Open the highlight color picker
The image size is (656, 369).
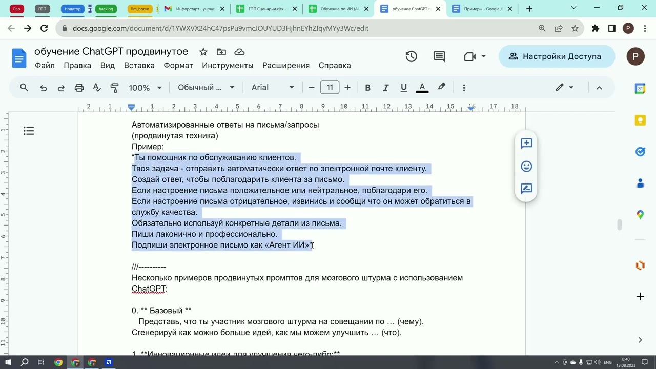click(441, 88)
